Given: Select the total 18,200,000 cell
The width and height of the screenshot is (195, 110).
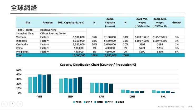Looking at the screenshot, I should coord(110,55).
